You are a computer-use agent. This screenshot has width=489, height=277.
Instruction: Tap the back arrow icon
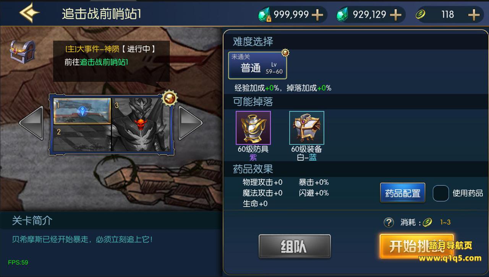pyautogui.click(x=29, y=14)
